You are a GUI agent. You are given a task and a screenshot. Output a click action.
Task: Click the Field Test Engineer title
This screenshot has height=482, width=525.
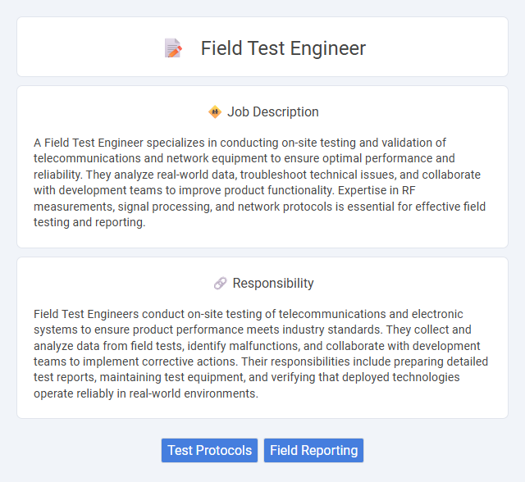(283, 48)
